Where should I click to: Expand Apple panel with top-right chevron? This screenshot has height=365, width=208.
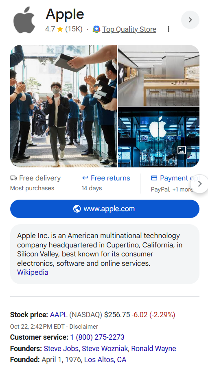(190, 20)
